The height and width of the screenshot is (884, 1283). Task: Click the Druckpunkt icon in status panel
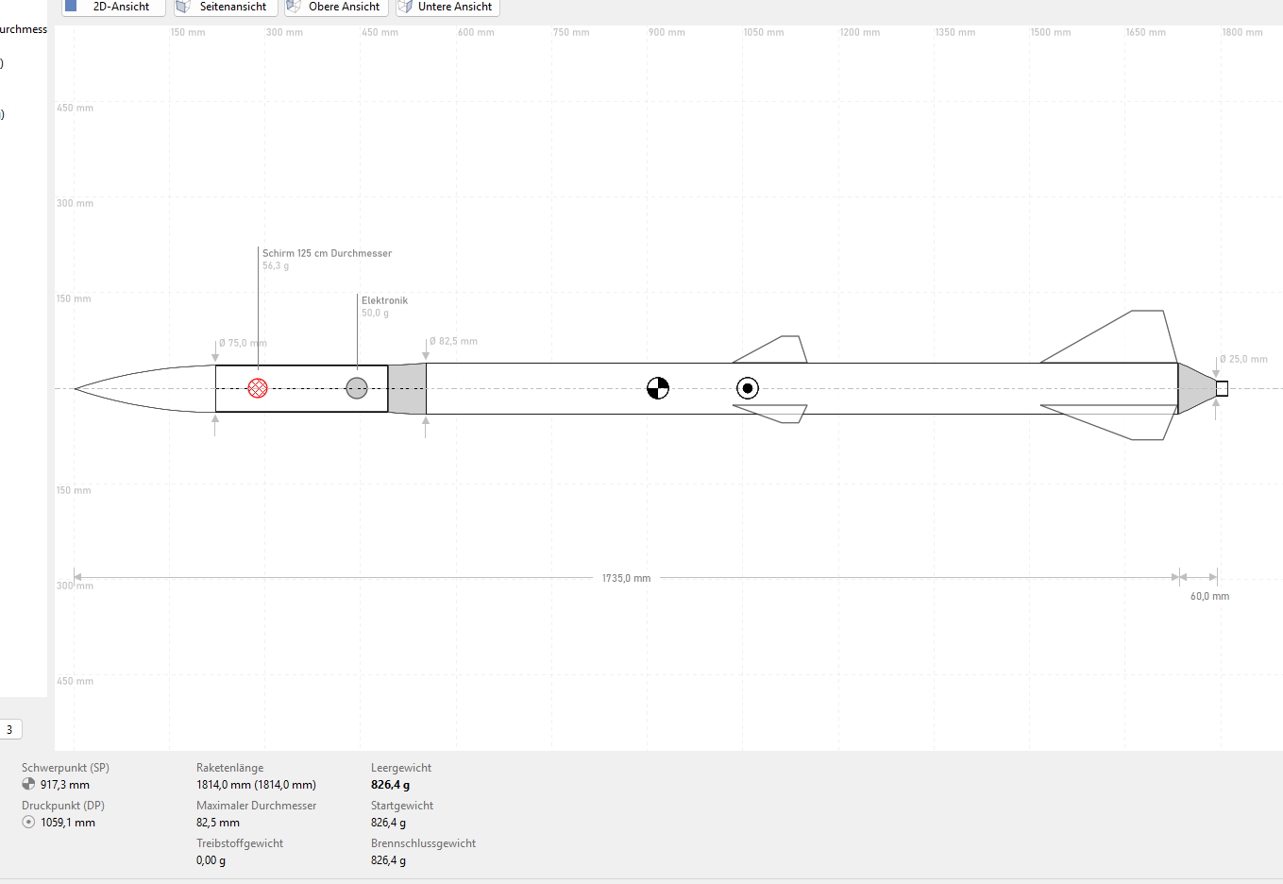click(28, 823)
